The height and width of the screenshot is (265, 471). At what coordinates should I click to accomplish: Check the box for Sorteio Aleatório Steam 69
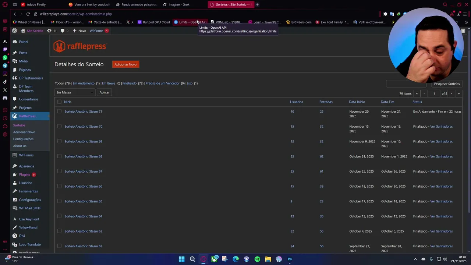pos(59,141)
